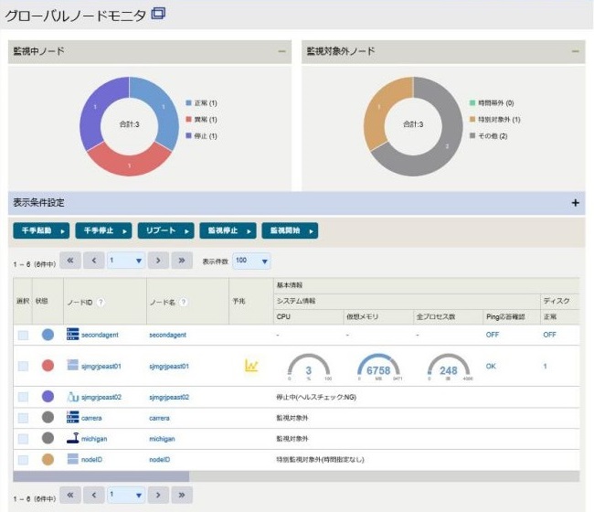Click the 手動停止 button

point(103,230)
